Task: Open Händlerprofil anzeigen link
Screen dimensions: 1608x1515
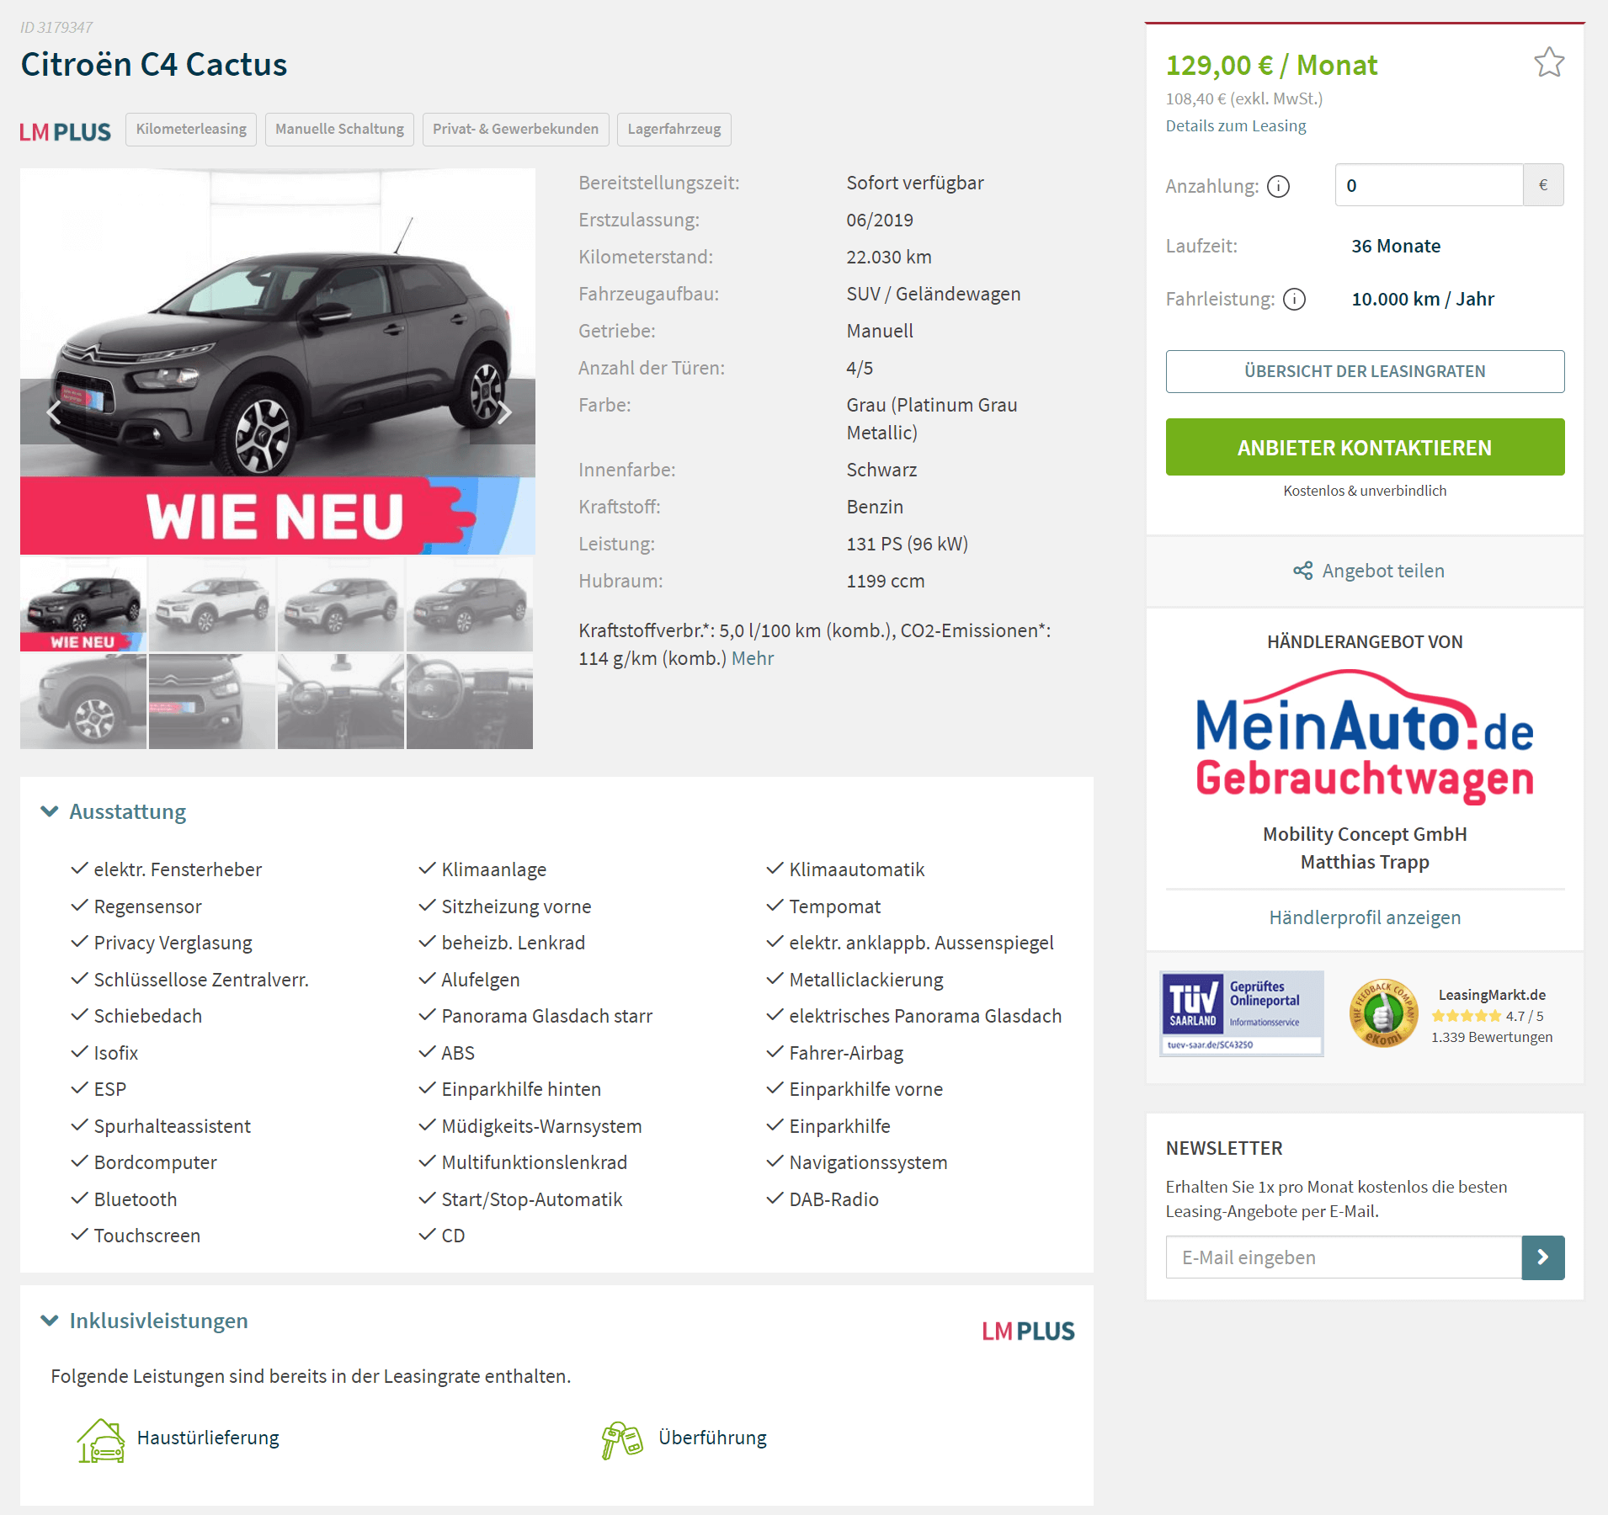Action: [1365, 917]
